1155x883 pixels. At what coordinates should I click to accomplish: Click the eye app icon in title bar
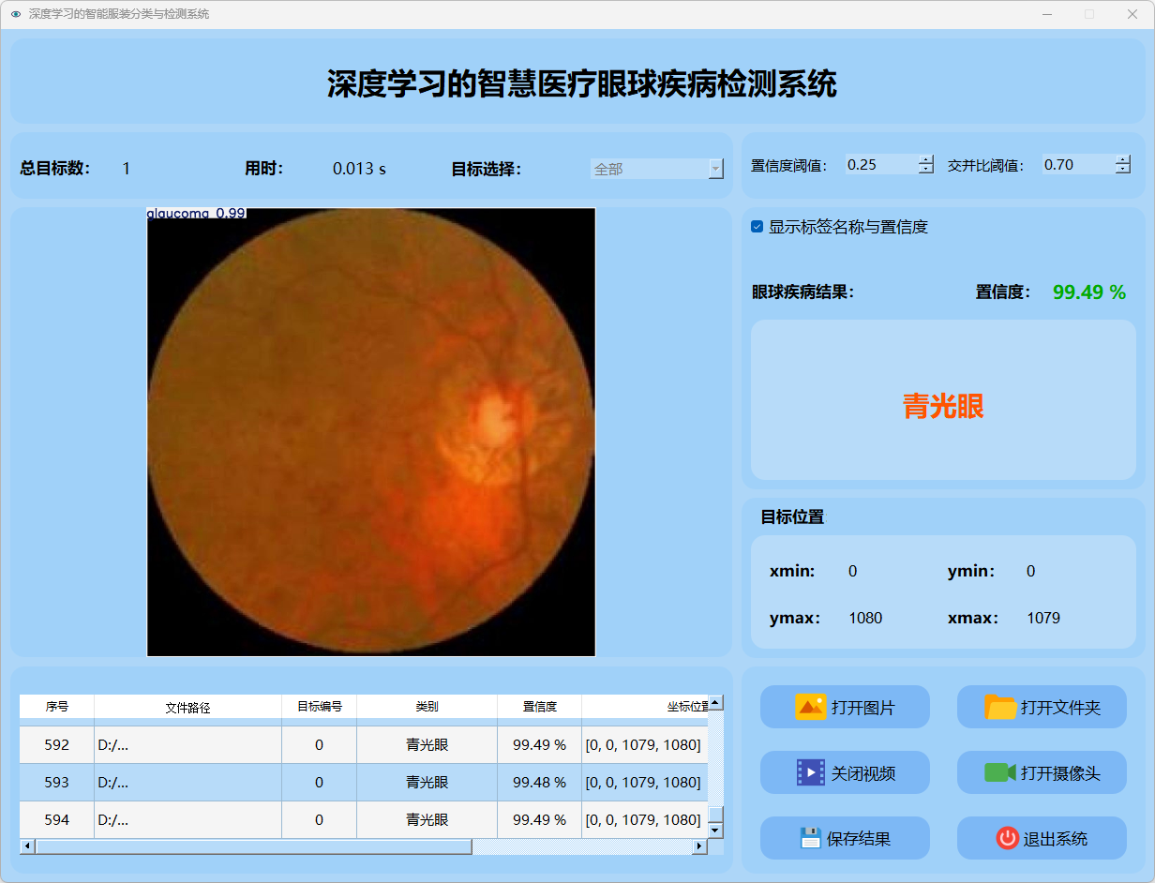click(15, 14)
